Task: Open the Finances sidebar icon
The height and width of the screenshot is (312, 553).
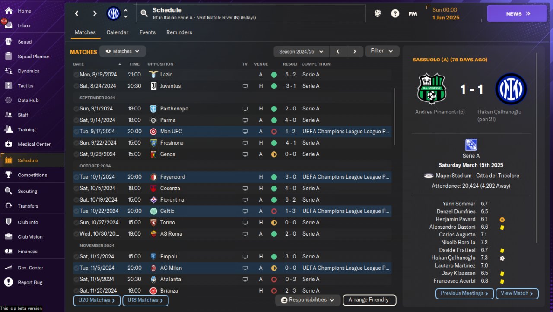Action: (x=8, y=251)
